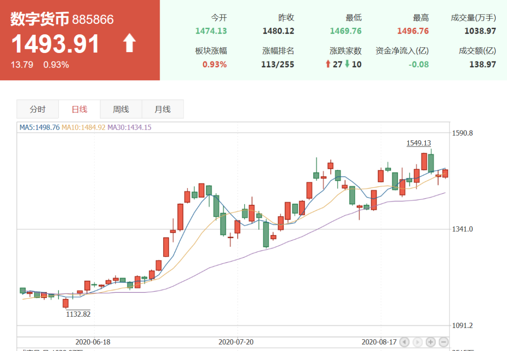Click the 1590.8 price axis label
The width and height of the screenshot is (507, 351).
pos(462,133)
